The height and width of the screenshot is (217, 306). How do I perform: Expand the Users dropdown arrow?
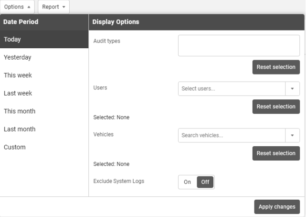click(x=292, y=89)
